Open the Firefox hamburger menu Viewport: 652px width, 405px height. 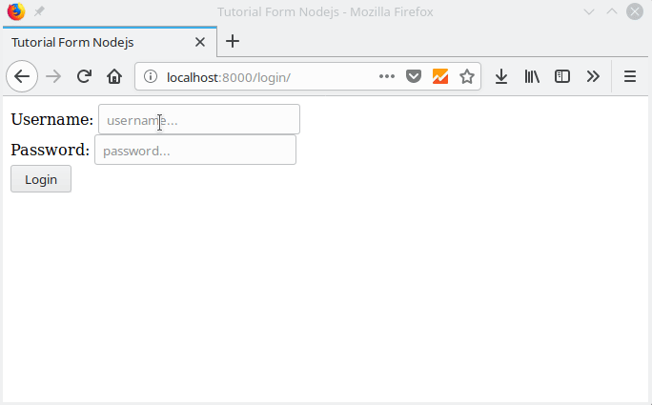point(630,76)
